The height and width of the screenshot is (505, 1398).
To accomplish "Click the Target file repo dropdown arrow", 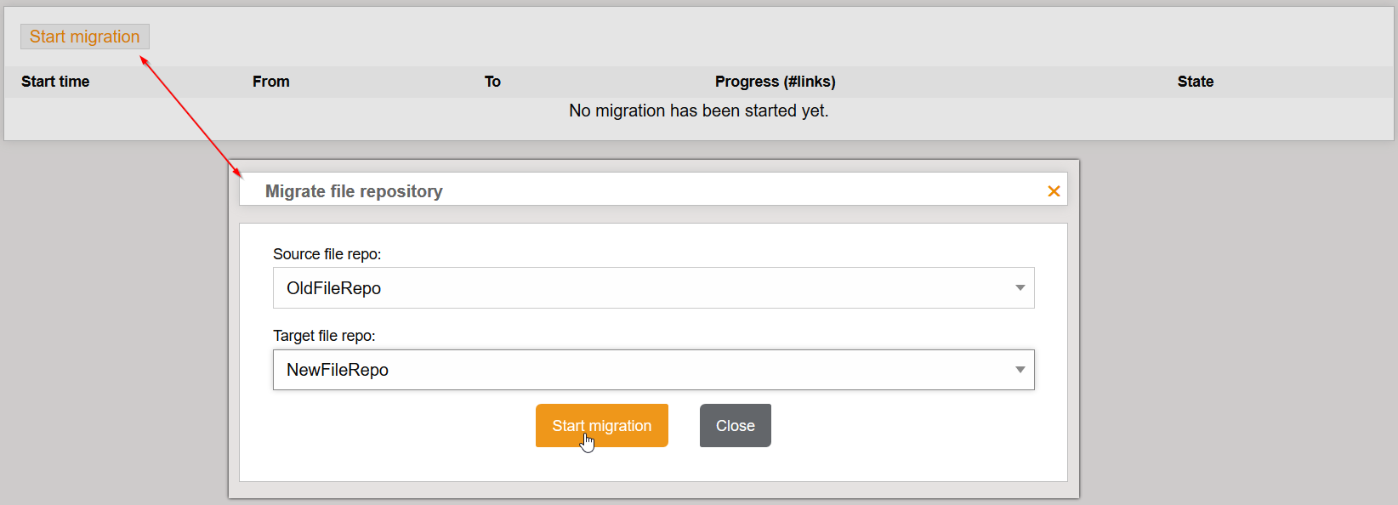I will click(1020, 369).
